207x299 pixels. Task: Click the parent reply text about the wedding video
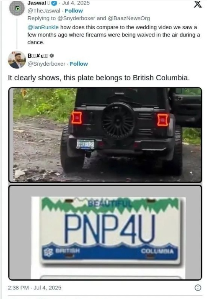pyautogui.click(x=114, y=35)
